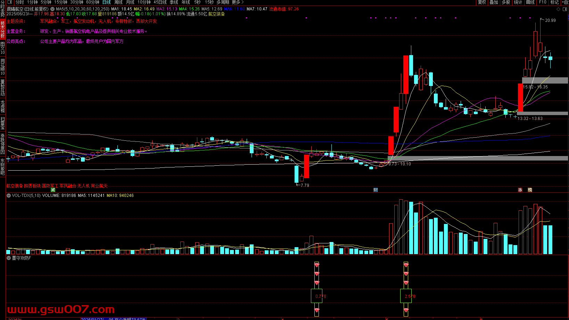Click the 叠加 overlay button

point(494,2)
